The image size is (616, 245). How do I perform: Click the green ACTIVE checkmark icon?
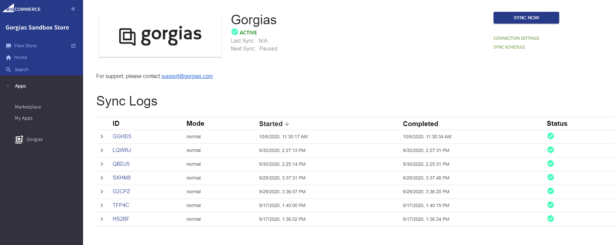pos(235,32)
